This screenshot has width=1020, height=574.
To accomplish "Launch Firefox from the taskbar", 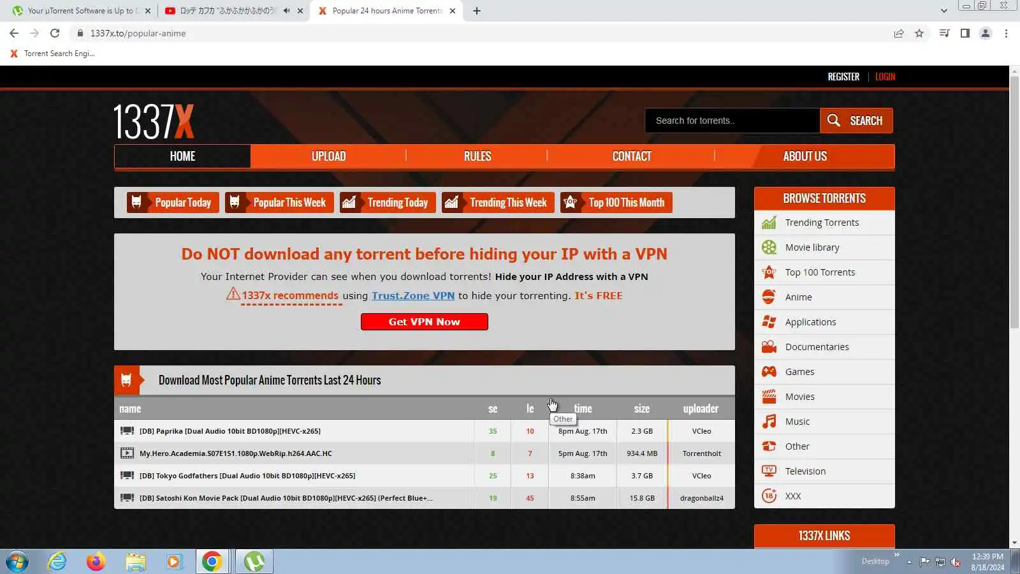I will click(x=96, y=561).
